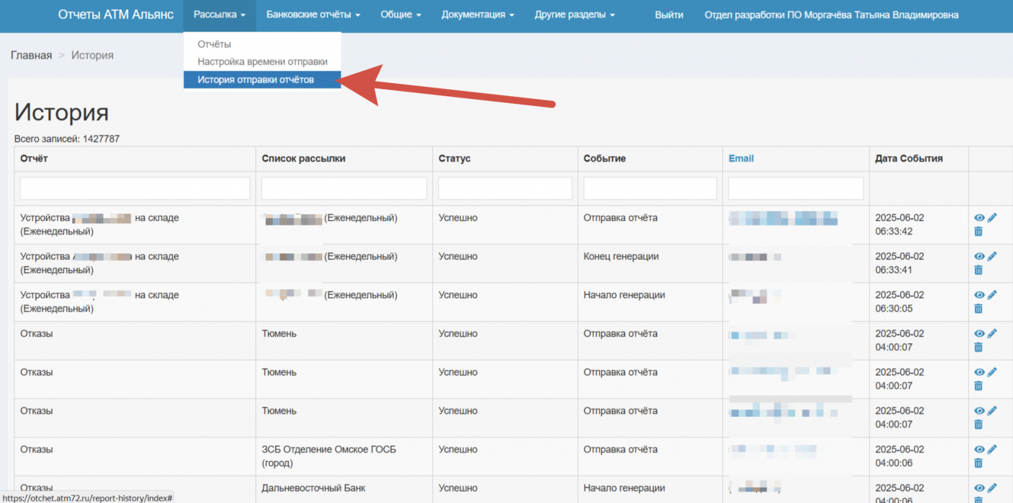Go to 'Главная' in the breadcrumb
This screenshot has height=503, width=1013.
pyautogui.click(x=31, y=56)
